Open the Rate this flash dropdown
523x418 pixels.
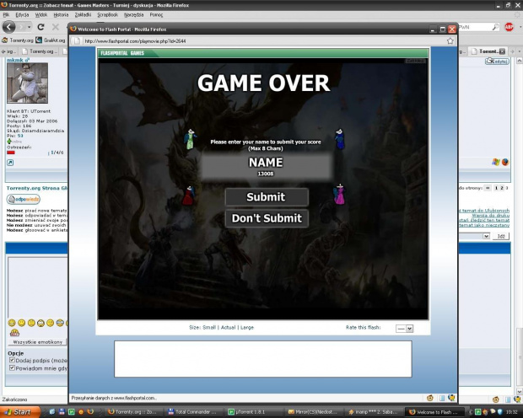405,329
